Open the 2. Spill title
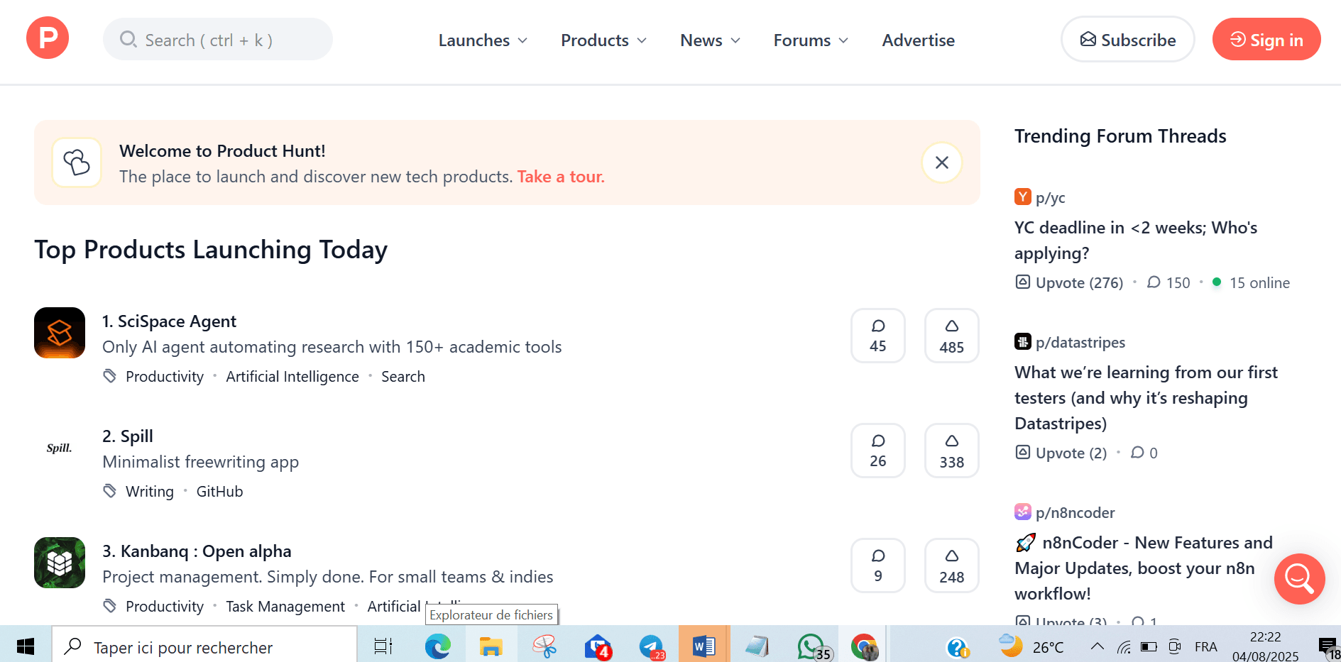The width and height of the screenshot is (1341, 662). [x=128, y=436]
